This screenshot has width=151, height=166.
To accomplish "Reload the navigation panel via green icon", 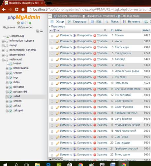I will click(x=30, y=23).
